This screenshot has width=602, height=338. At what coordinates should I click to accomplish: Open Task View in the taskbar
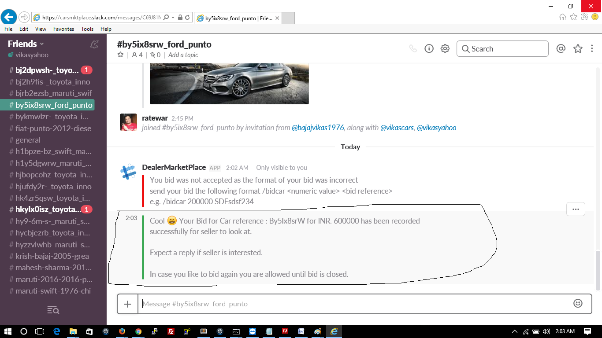tap(40, 331)
